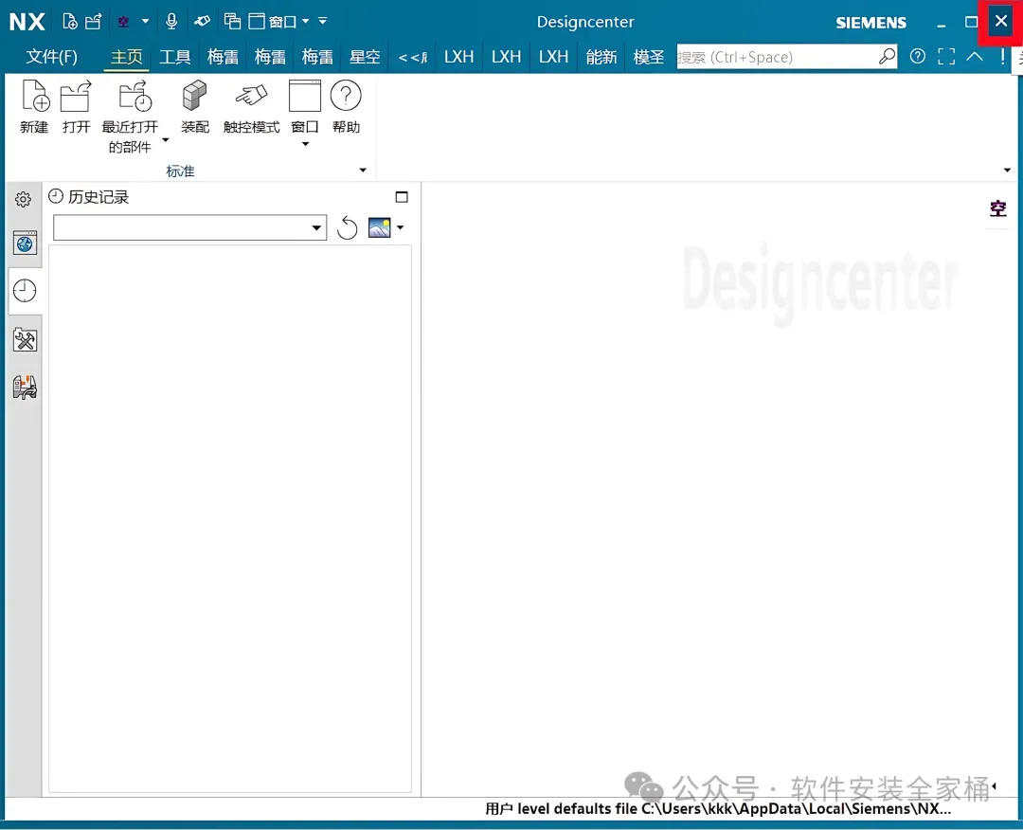
Task: Click the 帮助 question mark button in the ribbon
Action: [346, 106]
